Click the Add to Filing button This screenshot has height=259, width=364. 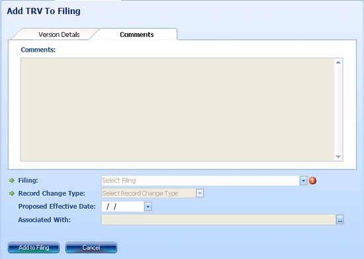(x=34, y=248)
